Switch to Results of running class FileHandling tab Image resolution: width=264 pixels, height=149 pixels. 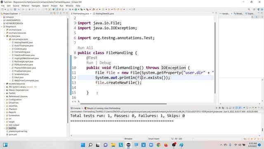pos(102,108)
